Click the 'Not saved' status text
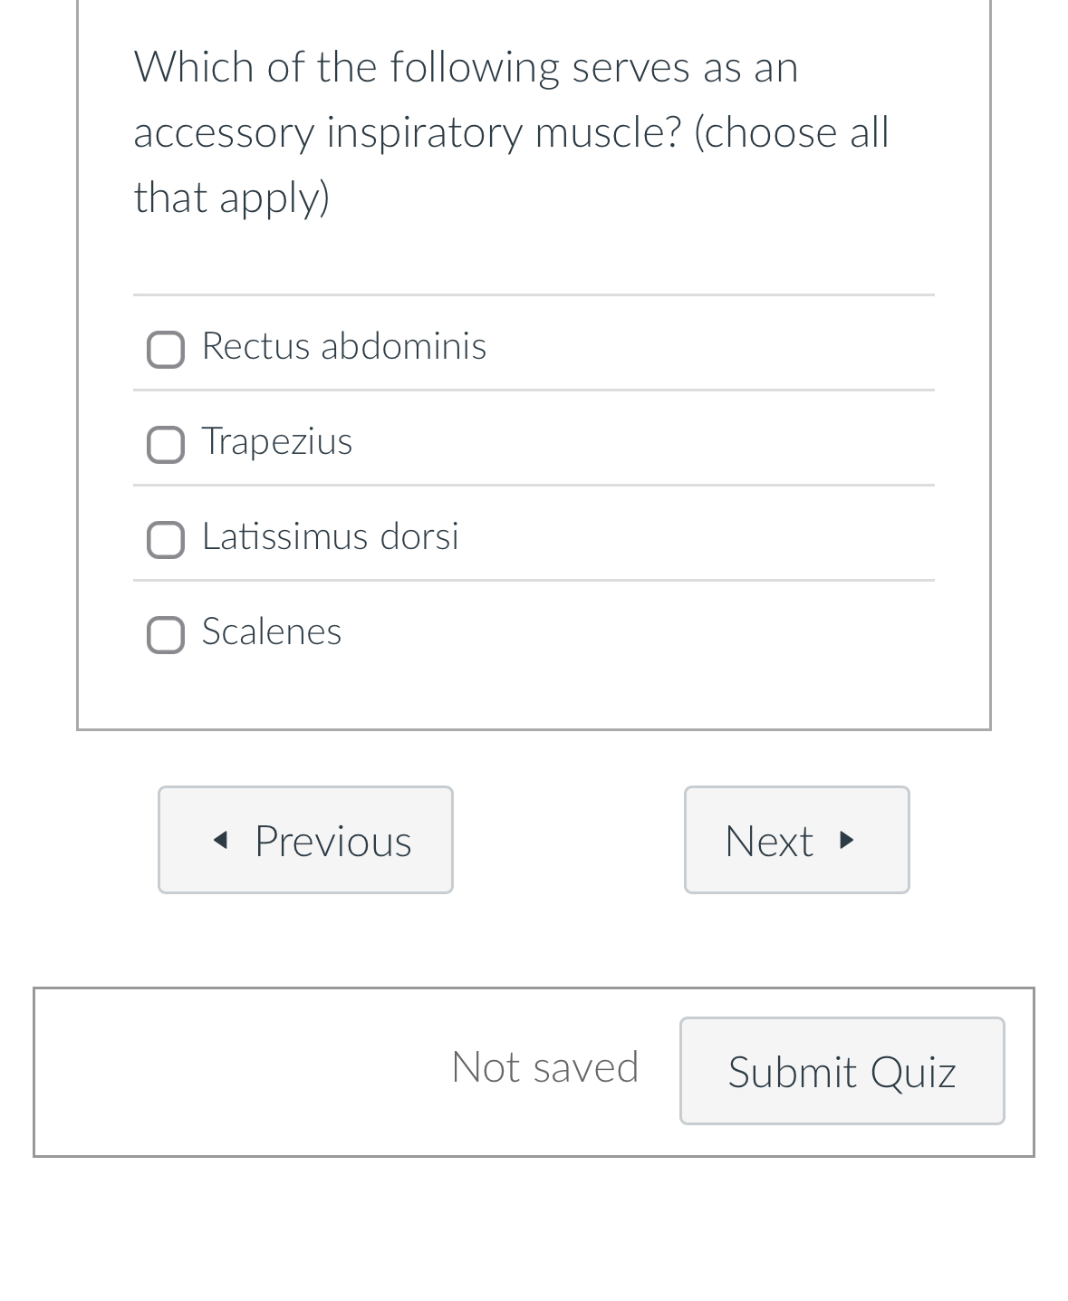 (544, 1066)
